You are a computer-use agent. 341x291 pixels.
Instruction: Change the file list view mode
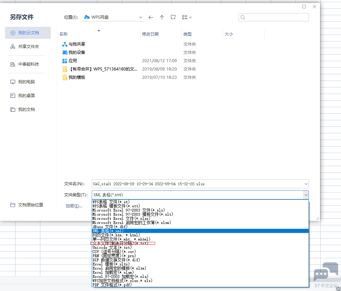pos(187,17)
